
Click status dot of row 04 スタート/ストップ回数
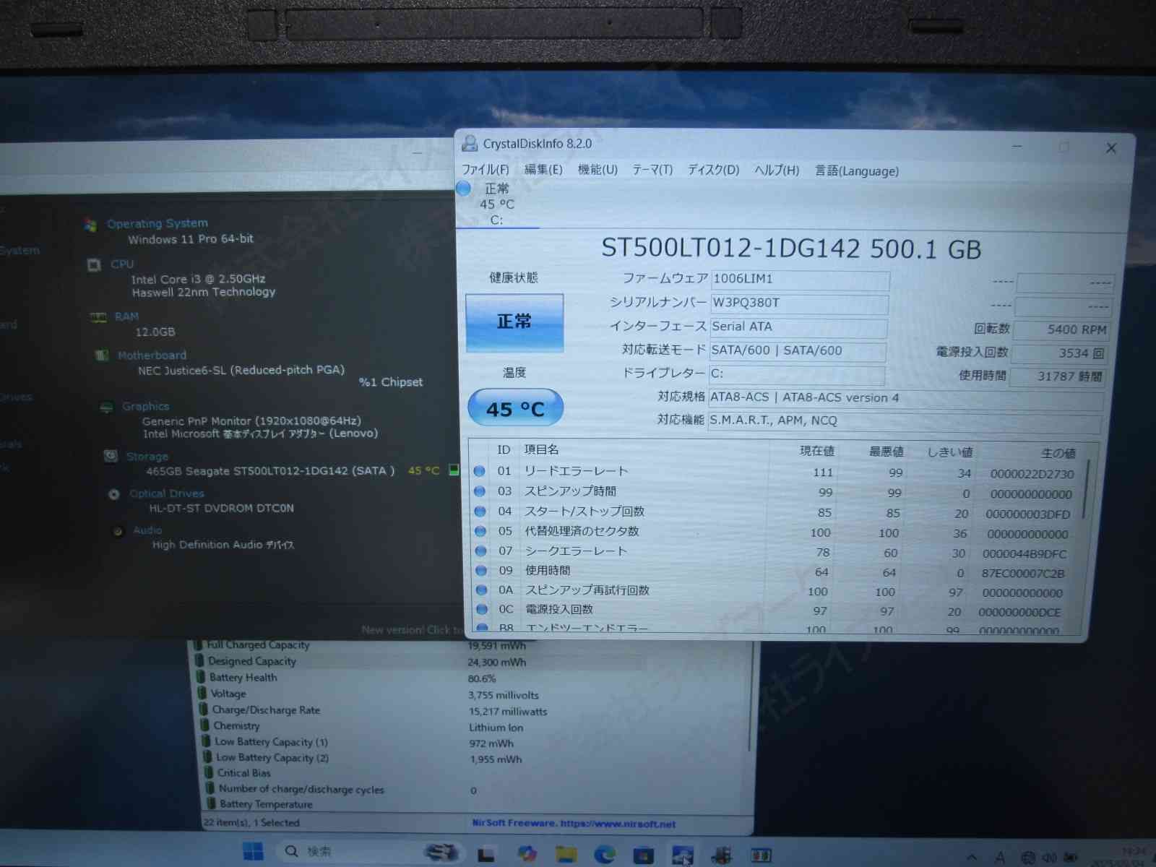pyautogui.click(x=480, y=512)
